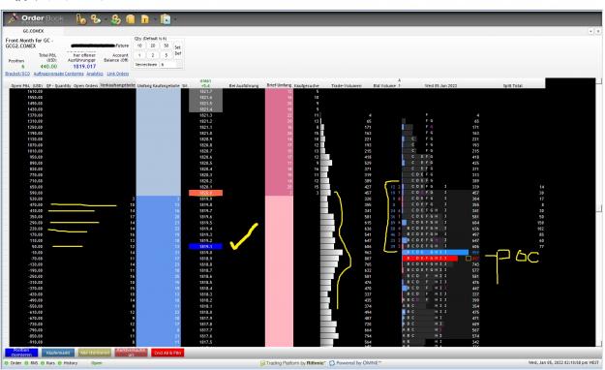The width and height of the screenshot is (605, 370).
Task: Click the Powered by OMNE logo
Action: point(355,363)
